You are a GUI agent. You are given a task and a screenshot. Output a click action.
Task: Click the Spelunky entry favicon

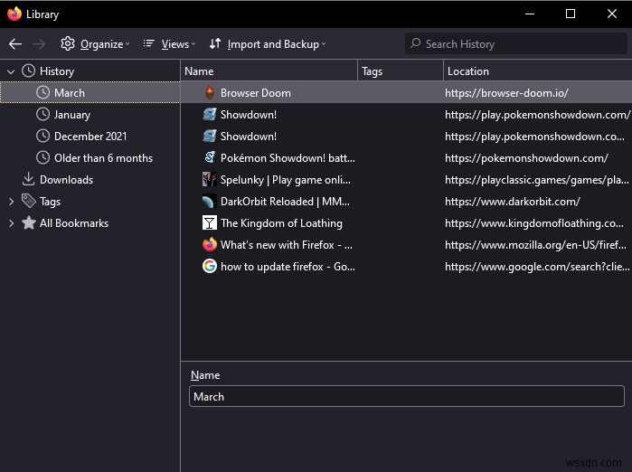coord(209,179)
